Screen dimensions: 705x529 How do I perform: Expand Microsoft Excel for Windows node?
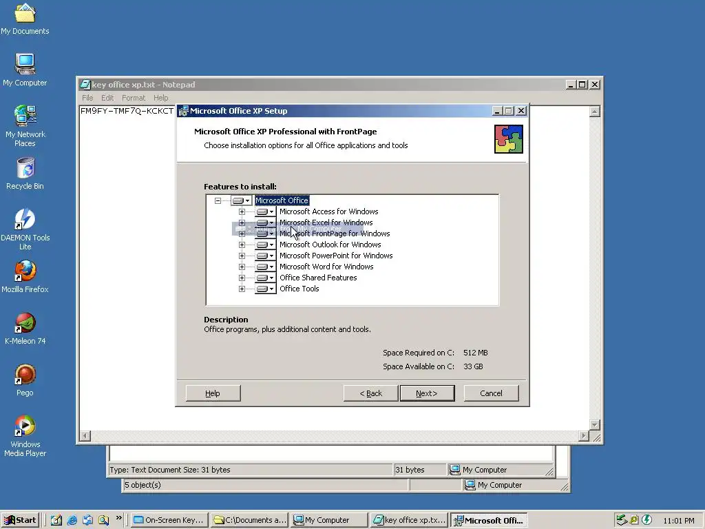tap(242, 222)
